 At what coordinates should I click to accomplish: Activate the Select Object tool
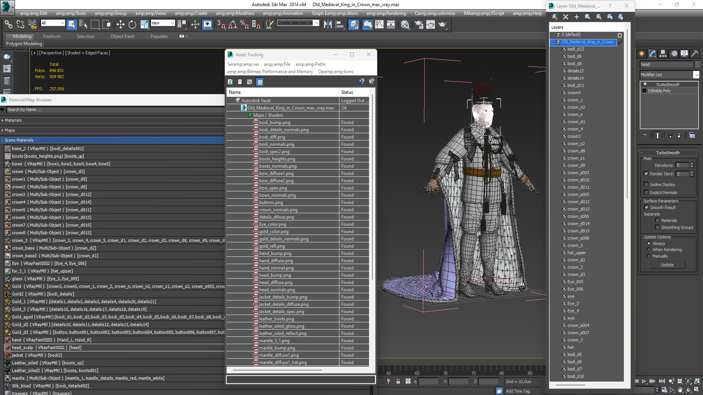coord(72,24)
